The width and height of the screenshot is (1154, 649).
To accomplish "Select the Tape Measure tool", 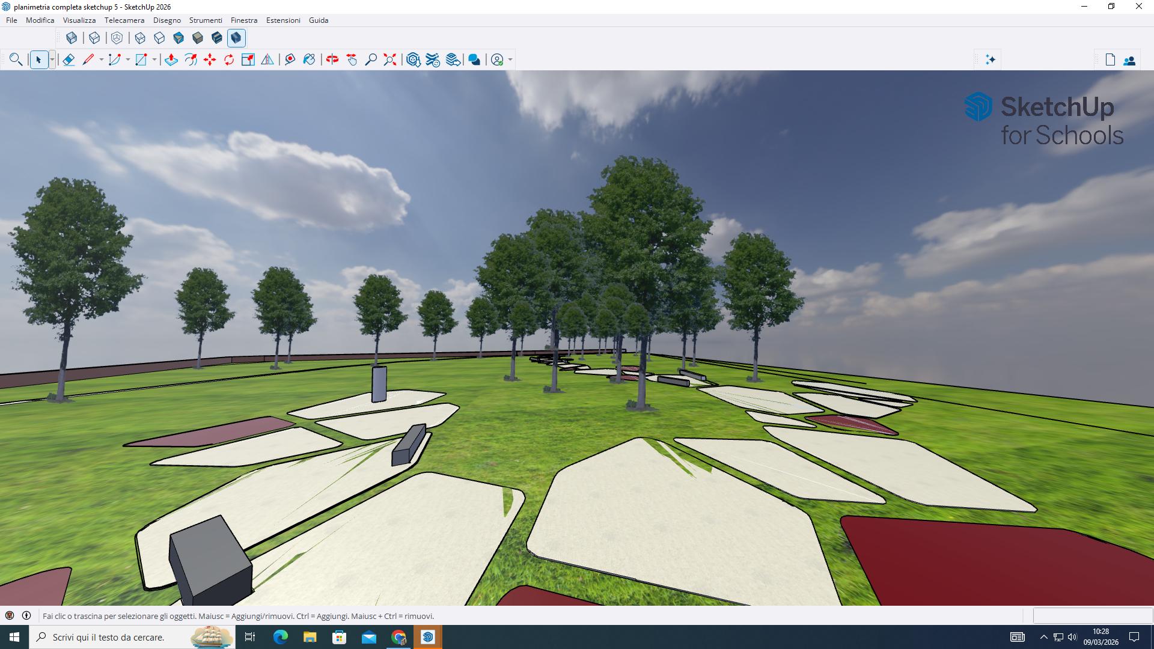I will pos(290,59).
